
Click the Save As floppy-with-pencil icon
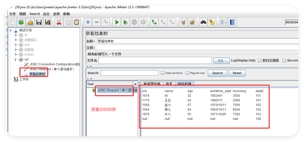(x=47, y=22)
